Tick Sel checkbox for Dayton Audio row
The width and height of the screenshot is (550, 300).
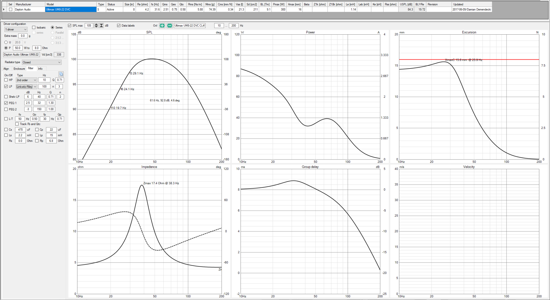coord(10,9)
